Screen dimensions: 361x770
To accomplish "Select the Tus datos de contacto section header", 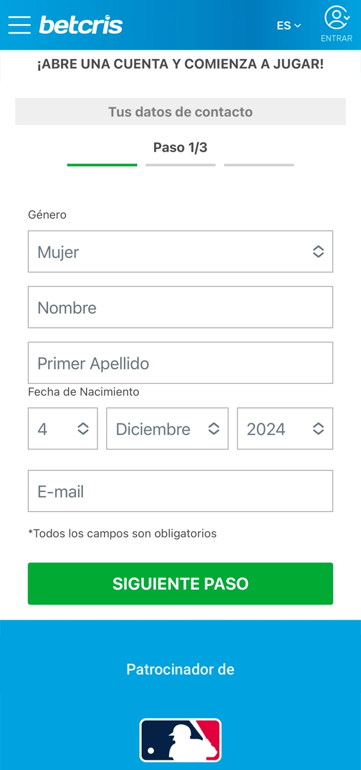I will click(x=180, y=112).
